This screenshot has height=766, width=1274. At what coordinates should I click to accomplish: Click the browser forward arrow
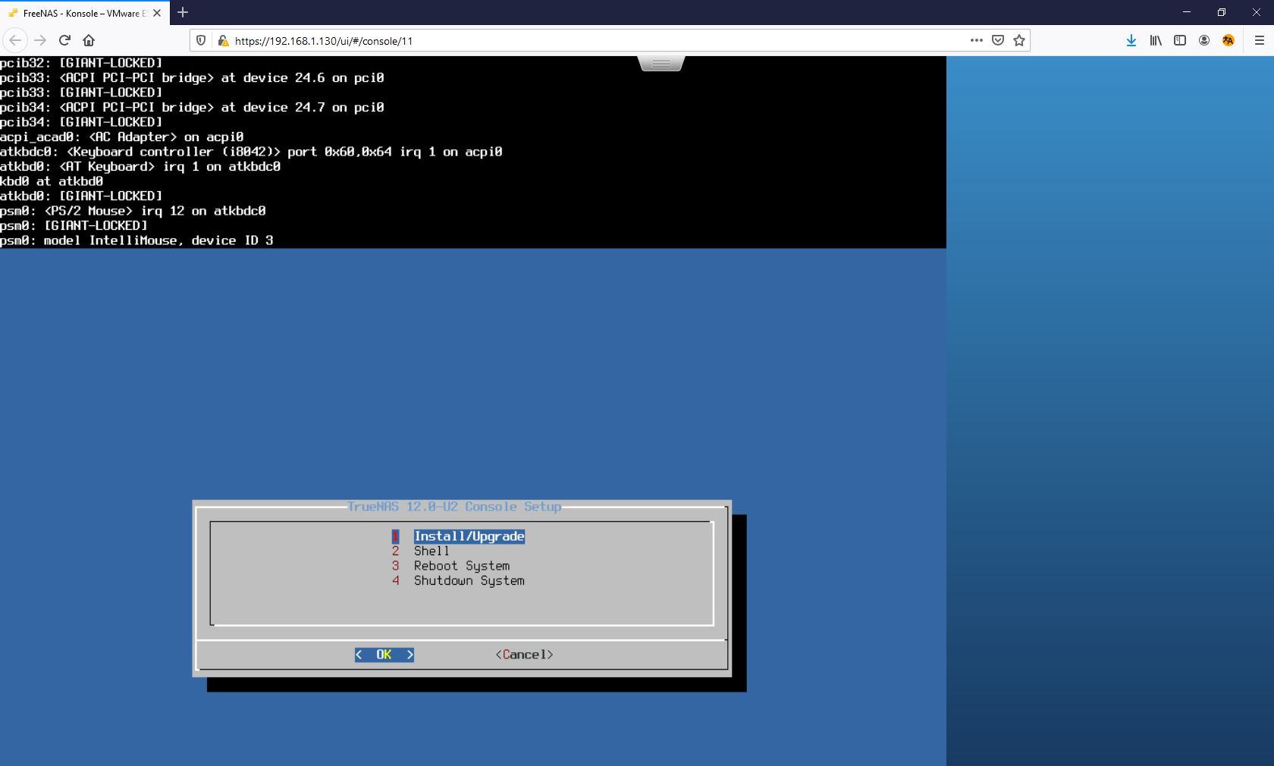click(x=40, y=40)
